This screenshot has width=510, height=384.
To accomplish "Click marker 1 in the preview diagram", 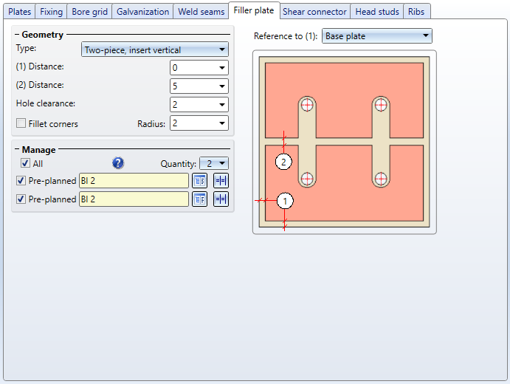I will pyautogui.click(x=286, y=200).
